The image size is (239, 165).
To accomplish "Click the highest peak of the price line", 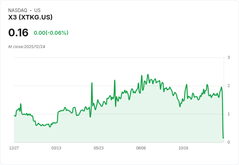I will coord(148,75).
